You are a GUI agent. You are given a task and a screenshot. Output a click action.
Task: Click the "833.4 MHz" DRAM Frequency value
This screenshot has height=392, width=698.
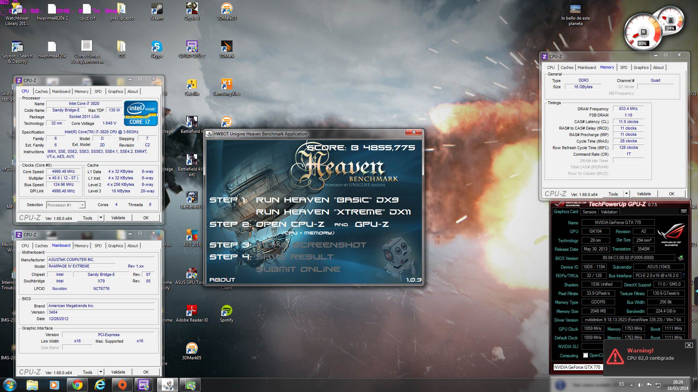coord(628,109)
